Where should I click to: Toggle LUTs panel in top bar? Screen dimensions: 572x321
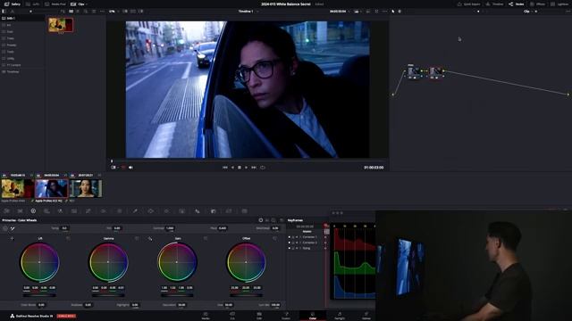point(33,4)
